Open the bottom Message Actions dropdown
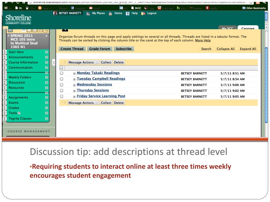This screenshot has width=270, height=202. point(83,103)
